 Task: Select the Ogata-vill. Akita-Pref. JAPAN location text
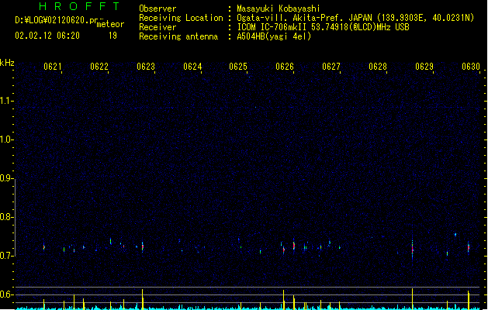coord(355,18)
